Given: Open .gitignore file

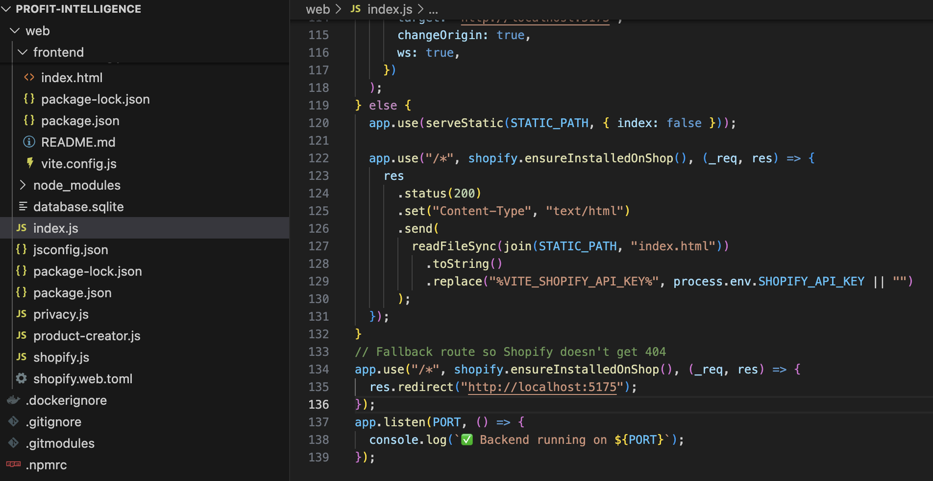Looking at the screenshot, I should [x=54, y=422].
